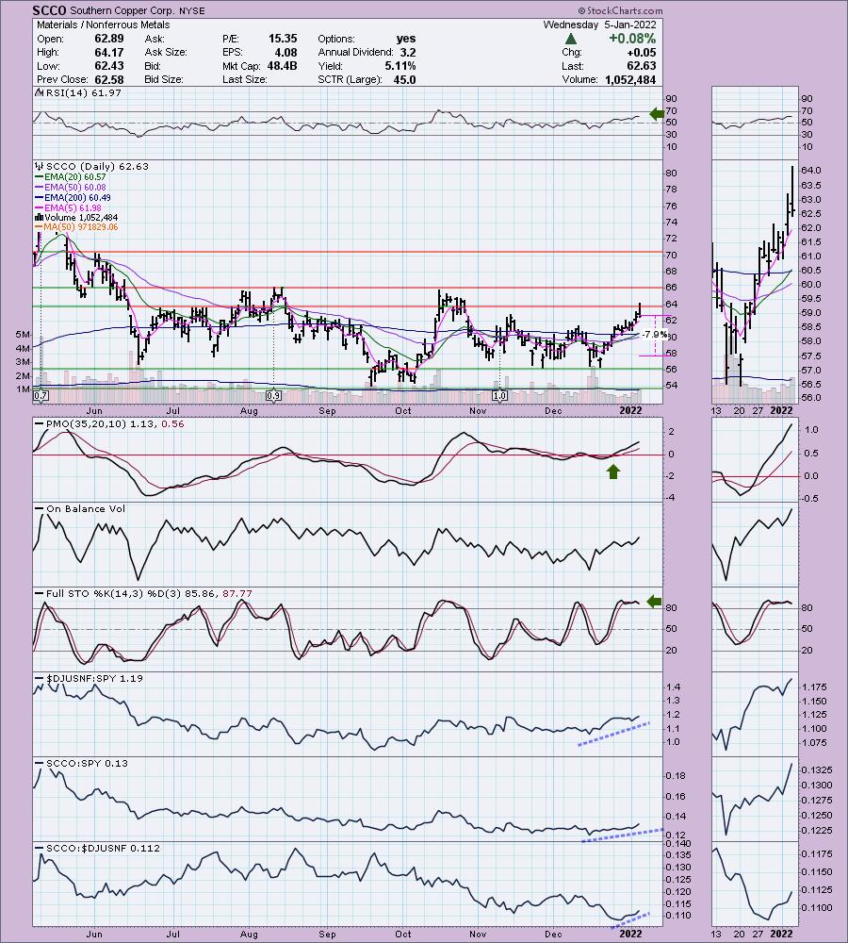Image resolution: width=848 pixels, height=943 pixels.
Task: Click the 0.9 dividend marker on price chart
Action: tap(273, 396)
